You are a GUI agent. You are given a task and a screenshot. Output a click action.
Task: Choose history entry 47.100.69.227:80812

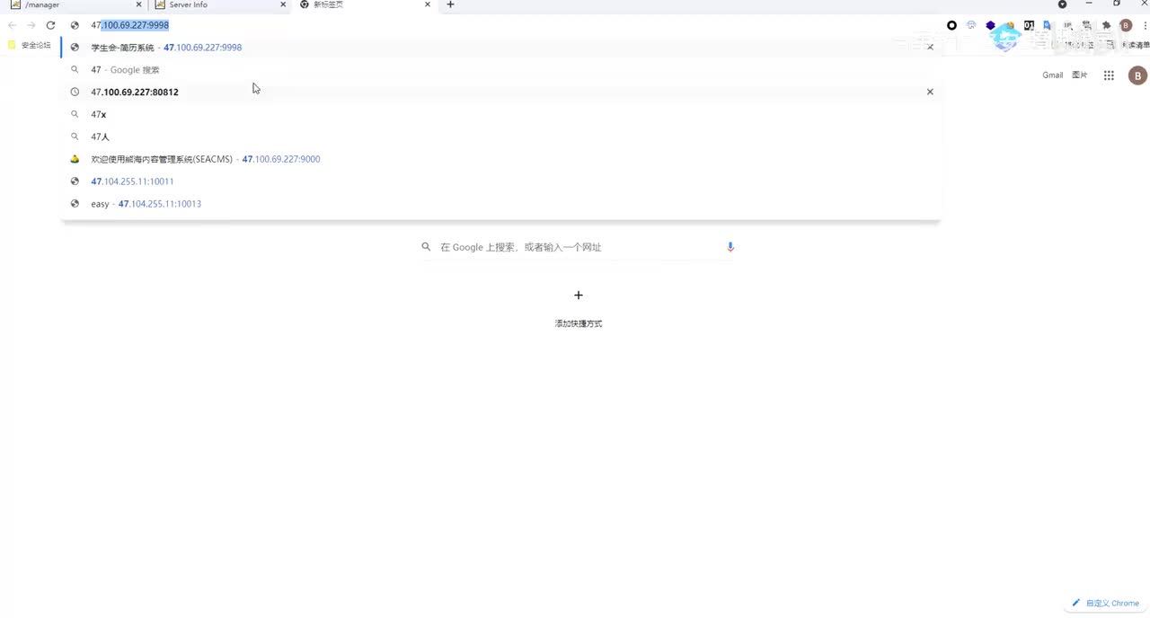point(500,92)
